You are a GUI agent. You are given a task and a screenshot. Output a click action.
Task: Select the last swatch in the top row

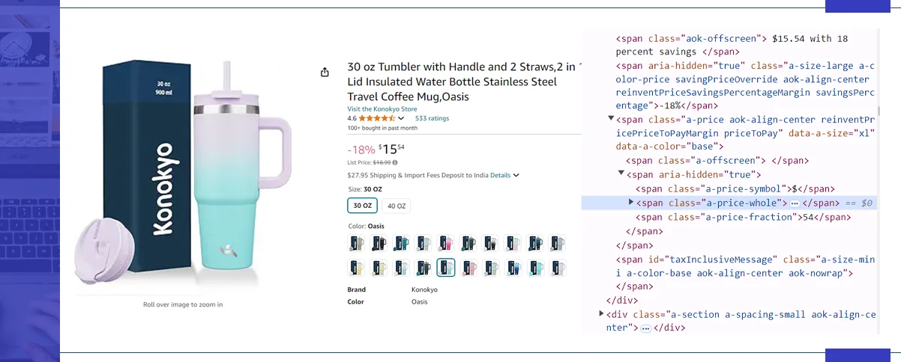(558, 243)
